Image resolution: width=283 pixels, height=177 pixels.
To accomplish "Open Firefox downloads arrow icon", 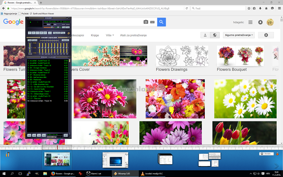I will click(260, 8).
